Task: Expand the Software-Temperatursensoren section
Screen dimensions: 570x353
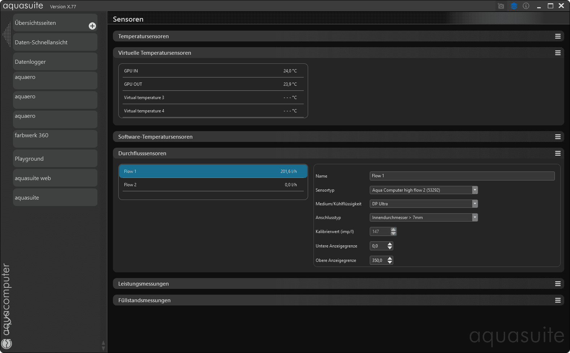Action: click(338, 137)
